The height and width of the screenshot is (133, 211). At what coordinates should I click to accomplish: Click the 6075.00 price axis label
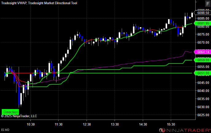(203, 34)
